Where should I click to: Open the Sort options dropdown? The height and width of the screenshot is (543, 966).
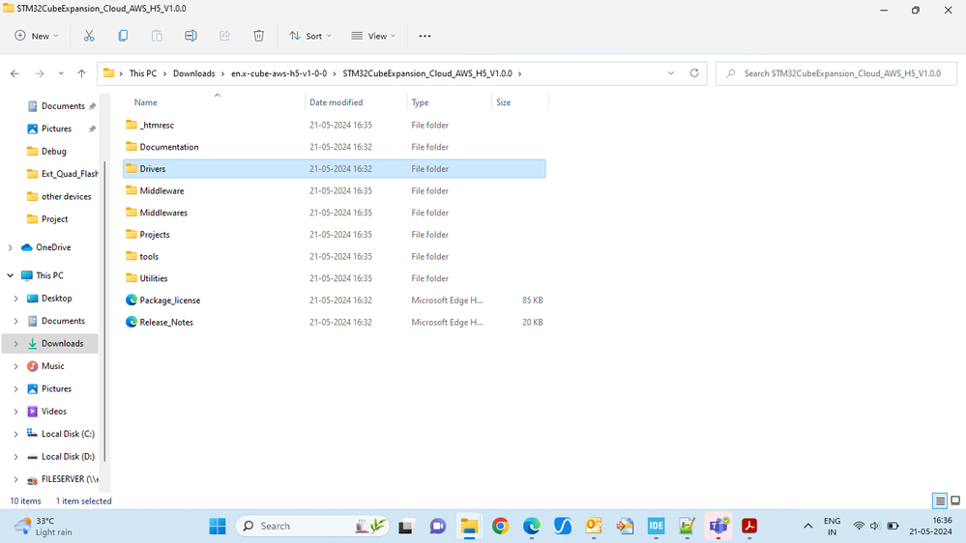pos(310,36)
